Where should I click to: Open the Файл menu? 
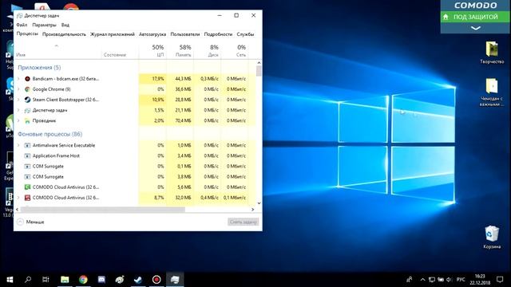pyautogui.click(x=22, y=25)
